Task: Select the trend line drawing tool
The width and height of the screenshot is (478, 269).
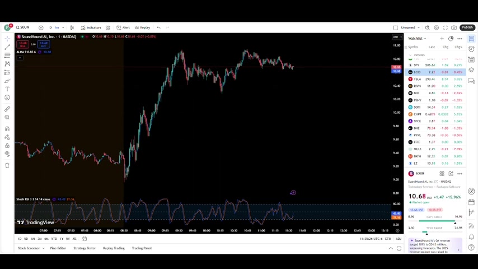Action: click(x=7, y=47)
